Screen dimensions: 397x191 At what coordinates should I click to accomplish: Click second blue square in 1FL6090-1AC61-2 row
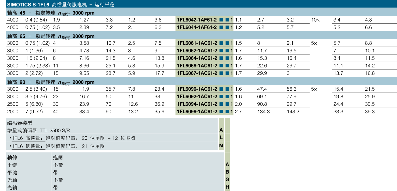[x=227, y=89]
